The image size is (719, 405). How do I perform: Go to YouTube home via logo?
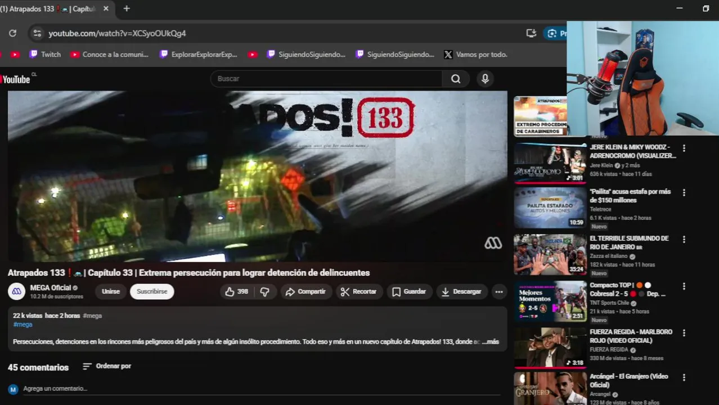click(x=17, y=79)
